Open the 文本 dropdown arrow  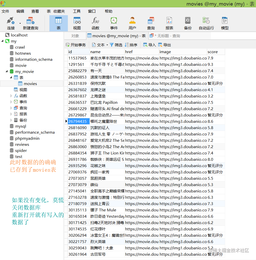(107, 45)
